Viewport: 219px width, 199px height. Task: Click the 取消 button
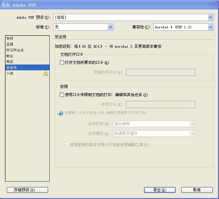point(197,190)
